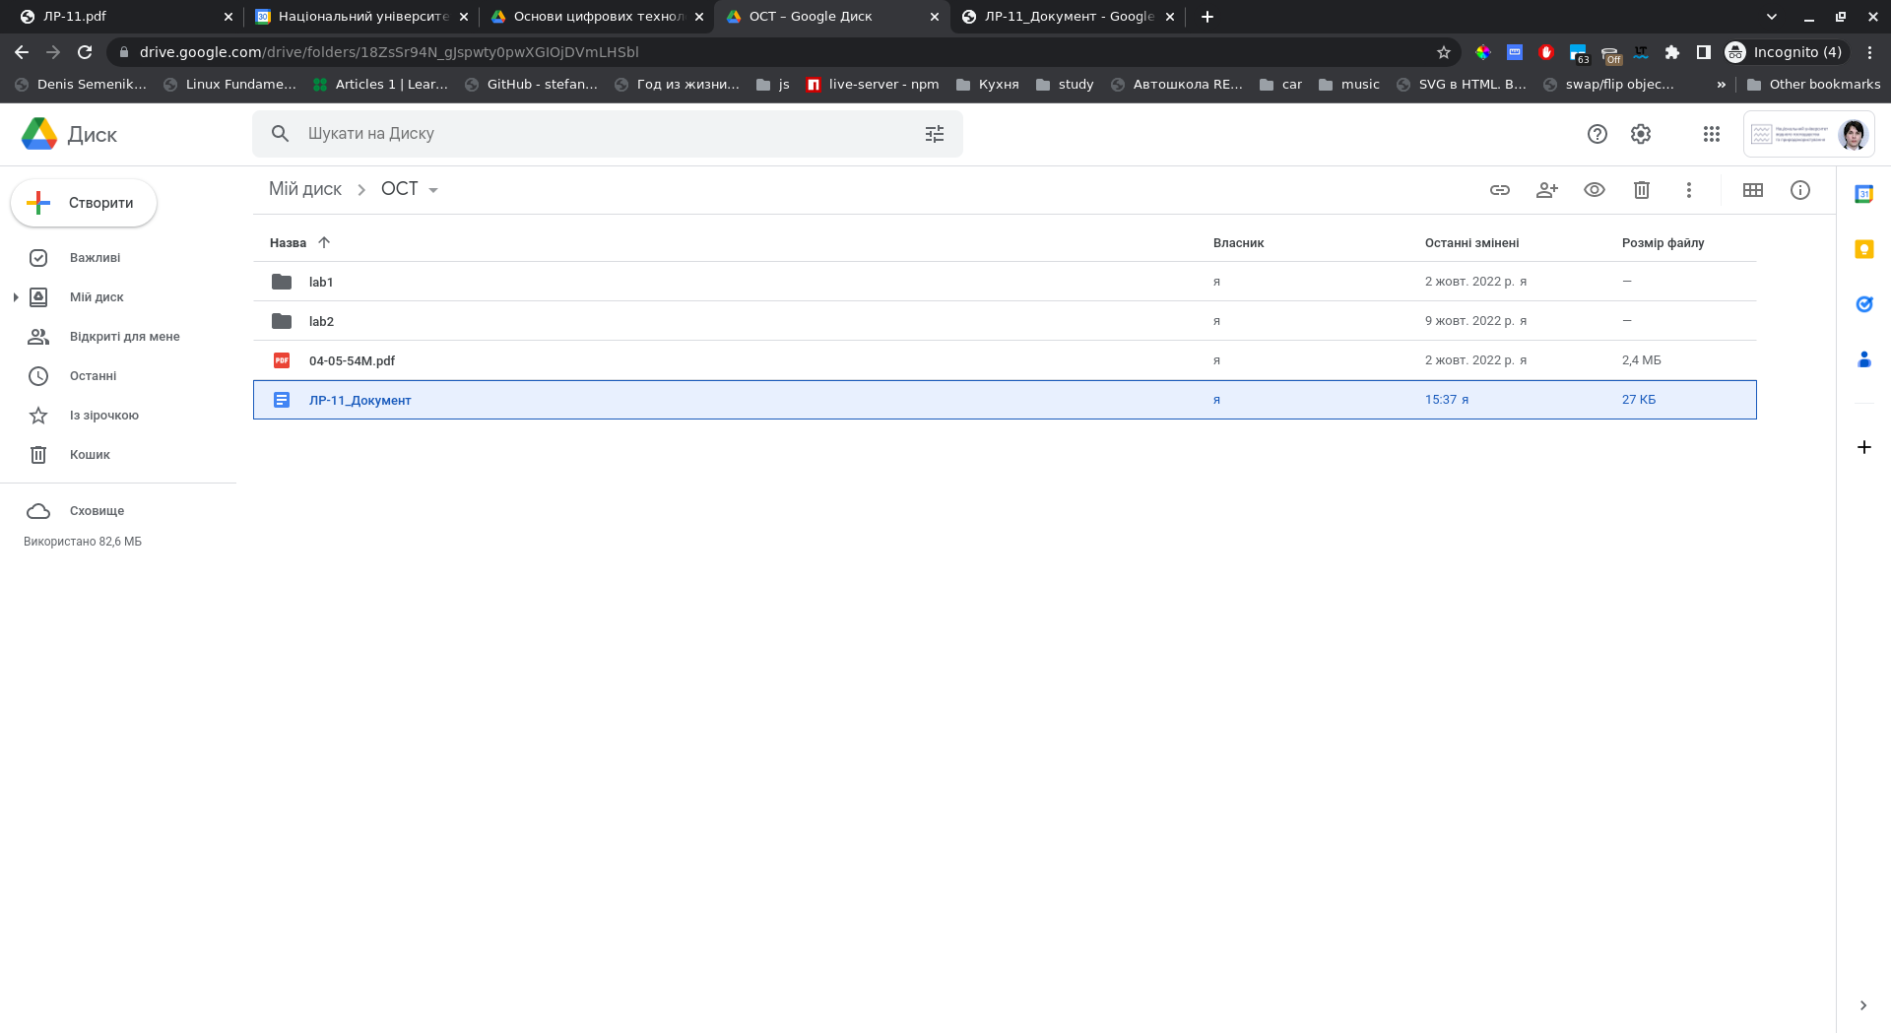Go to Мій диск in breadcrumb
The image size is (1891, 1033).
305,189
